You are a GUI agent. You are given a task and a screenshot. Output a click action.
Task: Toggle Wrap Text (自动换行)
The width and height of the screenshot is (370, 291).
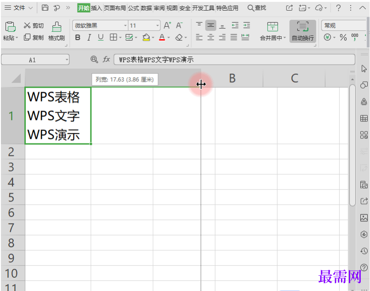tap(303, 31)
